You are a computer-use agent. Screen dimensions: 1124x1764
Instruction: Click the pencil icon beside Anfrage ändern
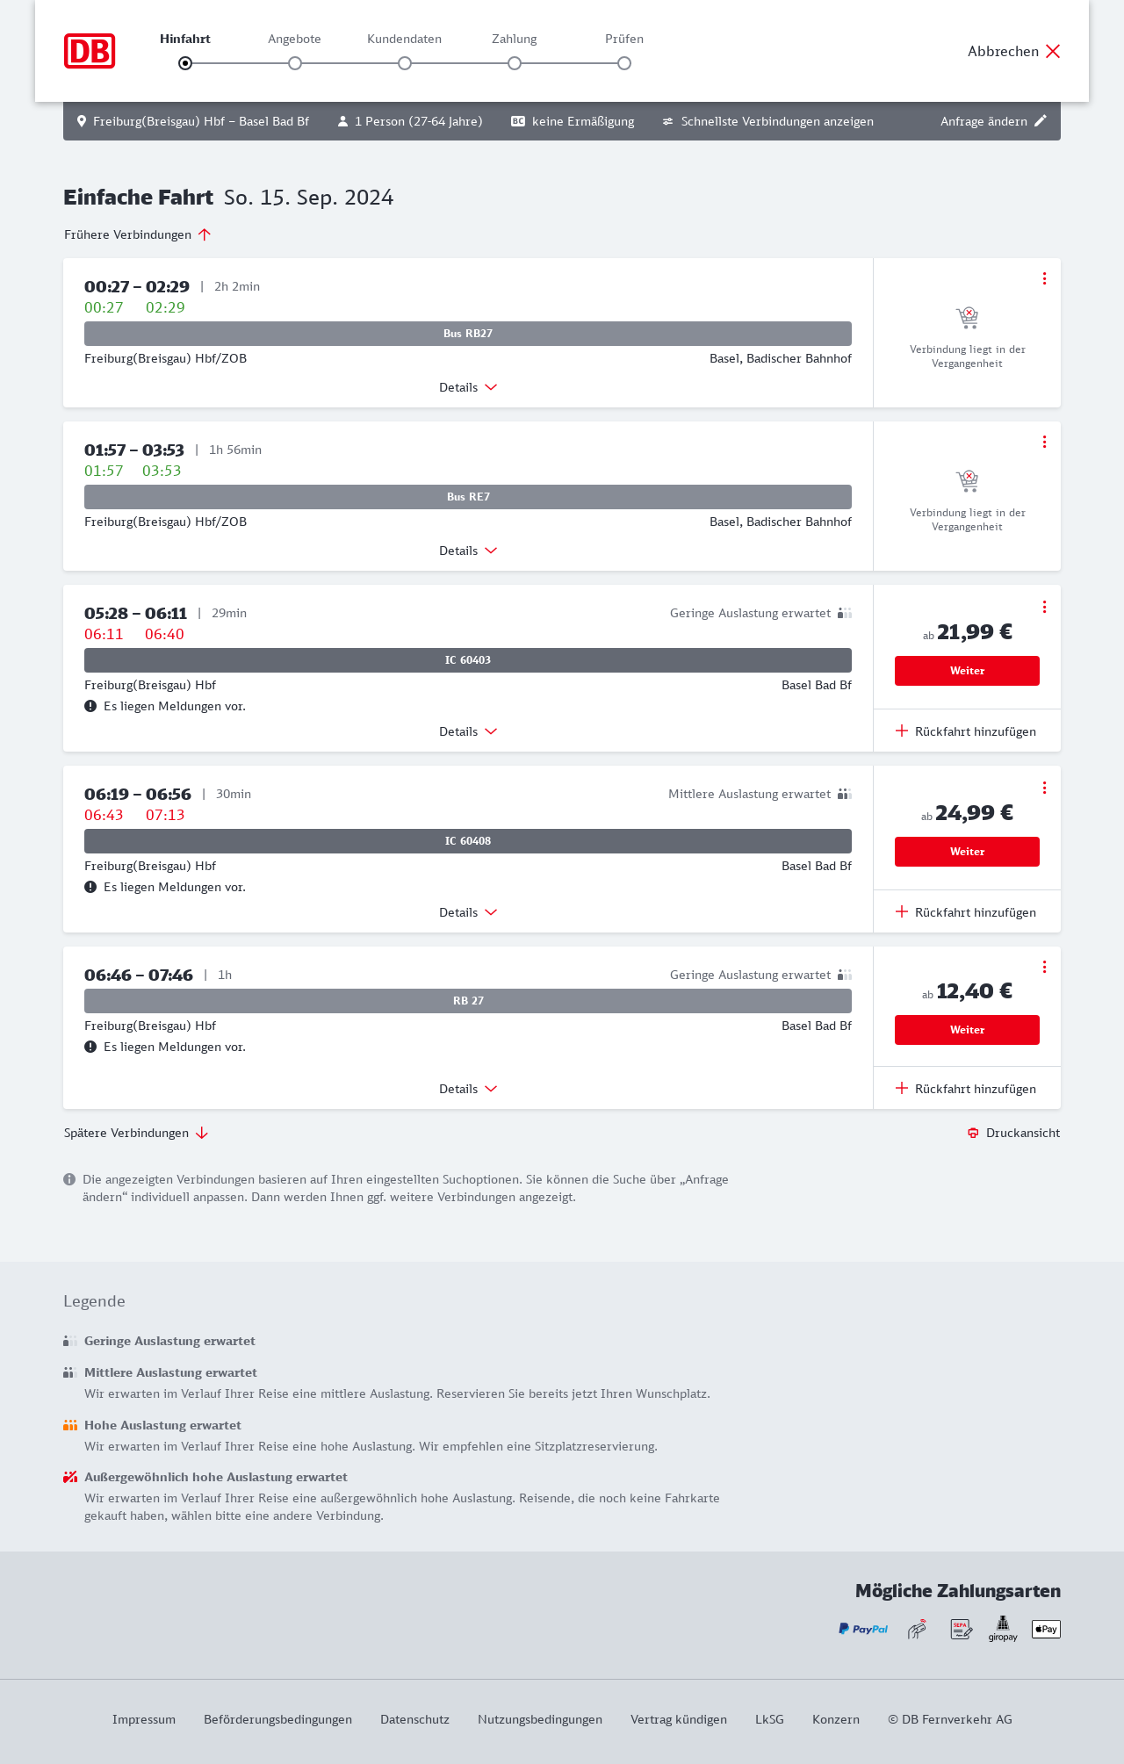point(1041,121)
